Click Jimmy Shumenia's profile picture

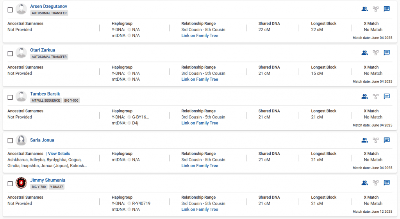point(21,183)
